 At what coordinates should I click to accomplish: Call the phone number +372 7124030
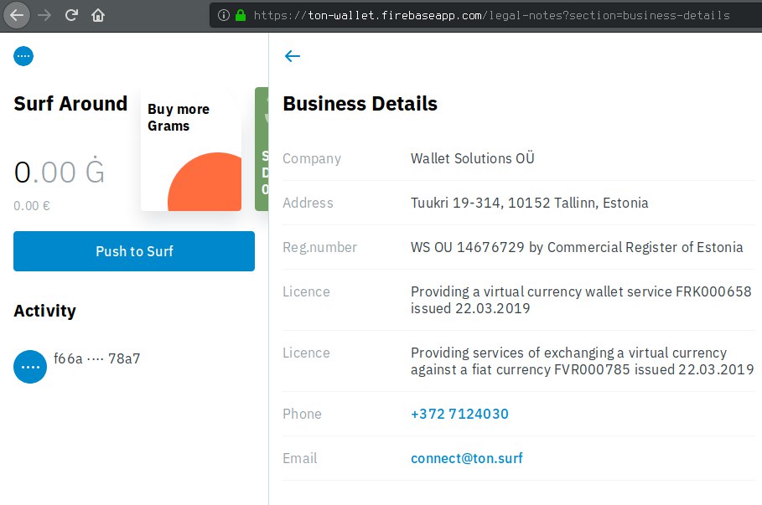459,414
